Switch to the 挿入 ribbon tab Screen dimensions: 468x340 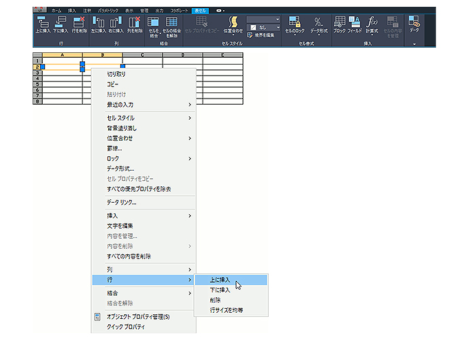point(72,11)
